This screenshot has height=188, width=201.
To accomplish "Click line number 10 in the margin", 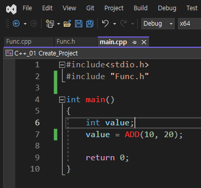I will click(35, 169).
